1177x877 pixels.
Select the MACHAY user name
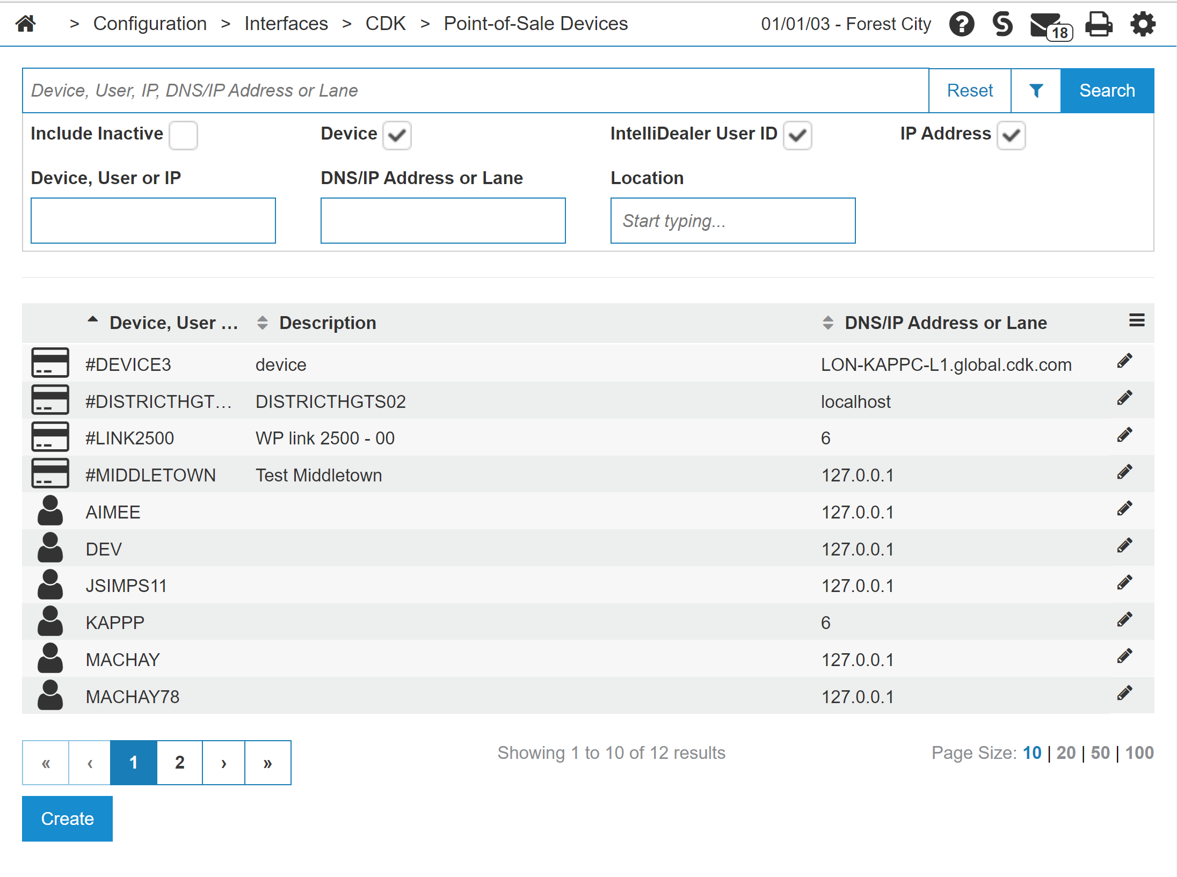(122, 660)
